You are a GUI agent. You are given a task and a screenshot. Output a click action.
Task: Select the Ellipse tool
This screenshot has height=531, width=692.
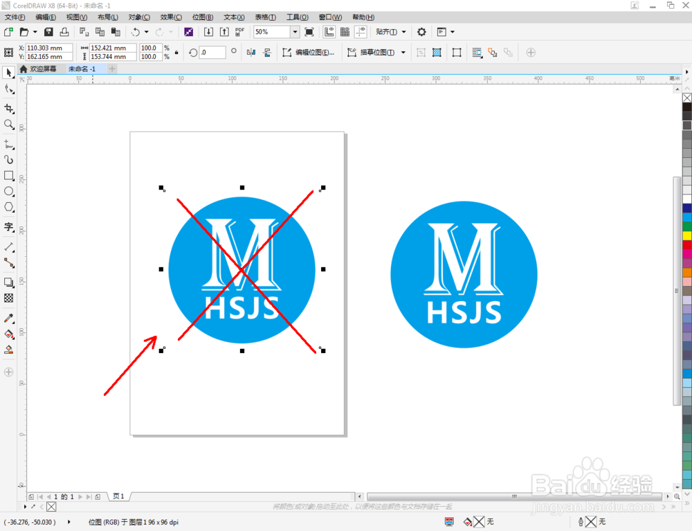(9, 192)
